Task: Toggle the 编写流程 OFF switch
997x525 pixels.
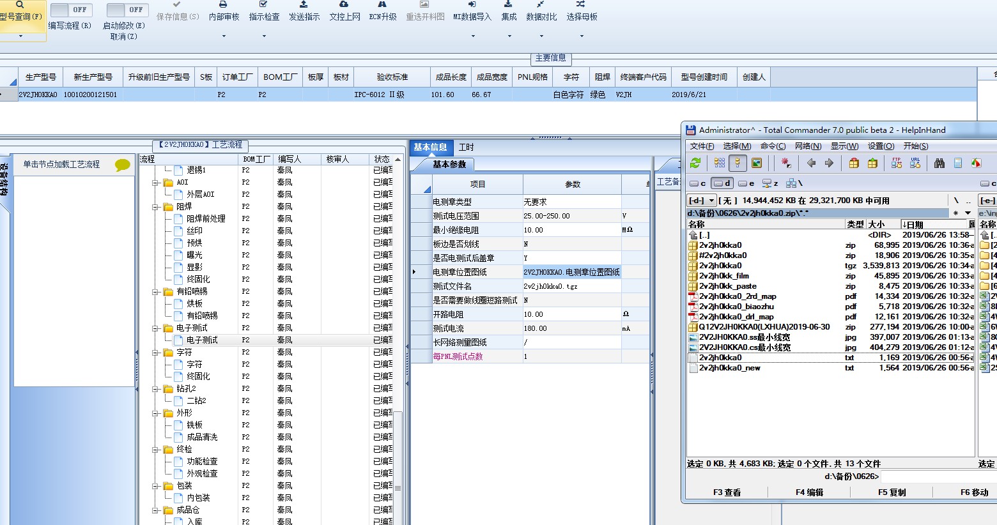Action: (71, 10)
